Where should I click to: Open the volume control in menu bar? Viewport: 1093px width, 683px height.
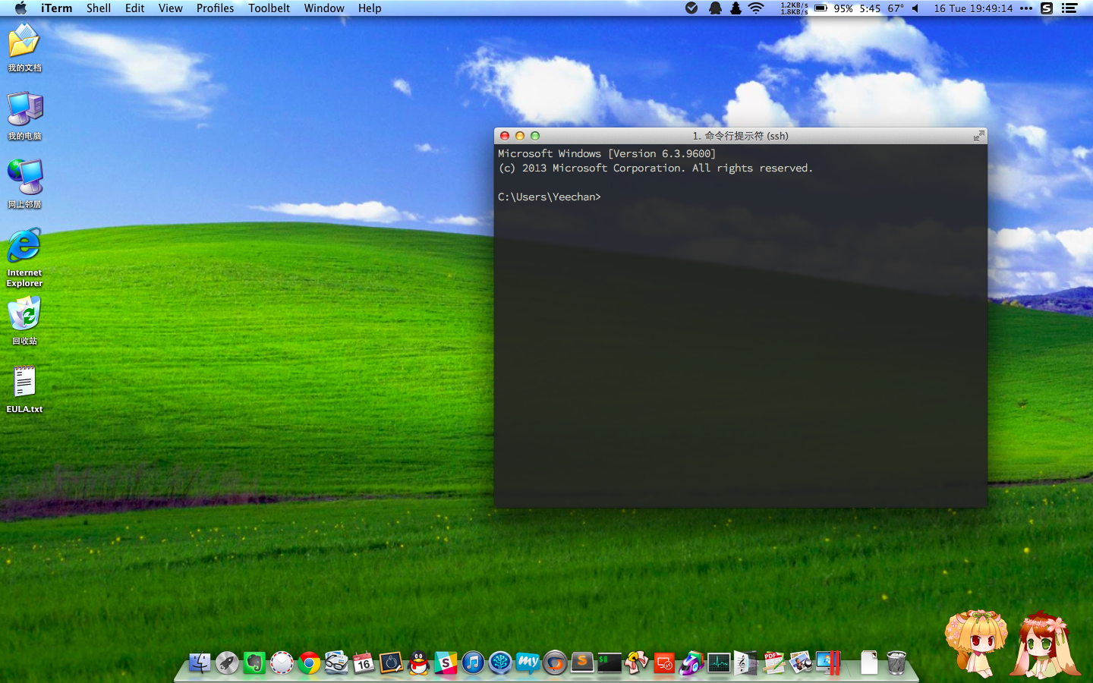[915, 8]
